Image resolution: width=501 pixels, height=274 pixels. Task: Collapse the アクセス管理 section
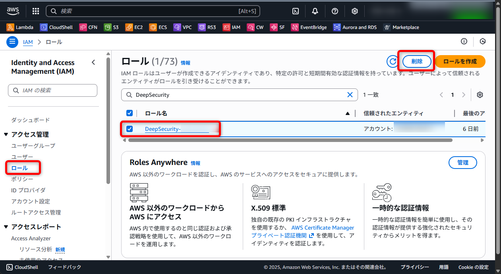pos(6,134)
